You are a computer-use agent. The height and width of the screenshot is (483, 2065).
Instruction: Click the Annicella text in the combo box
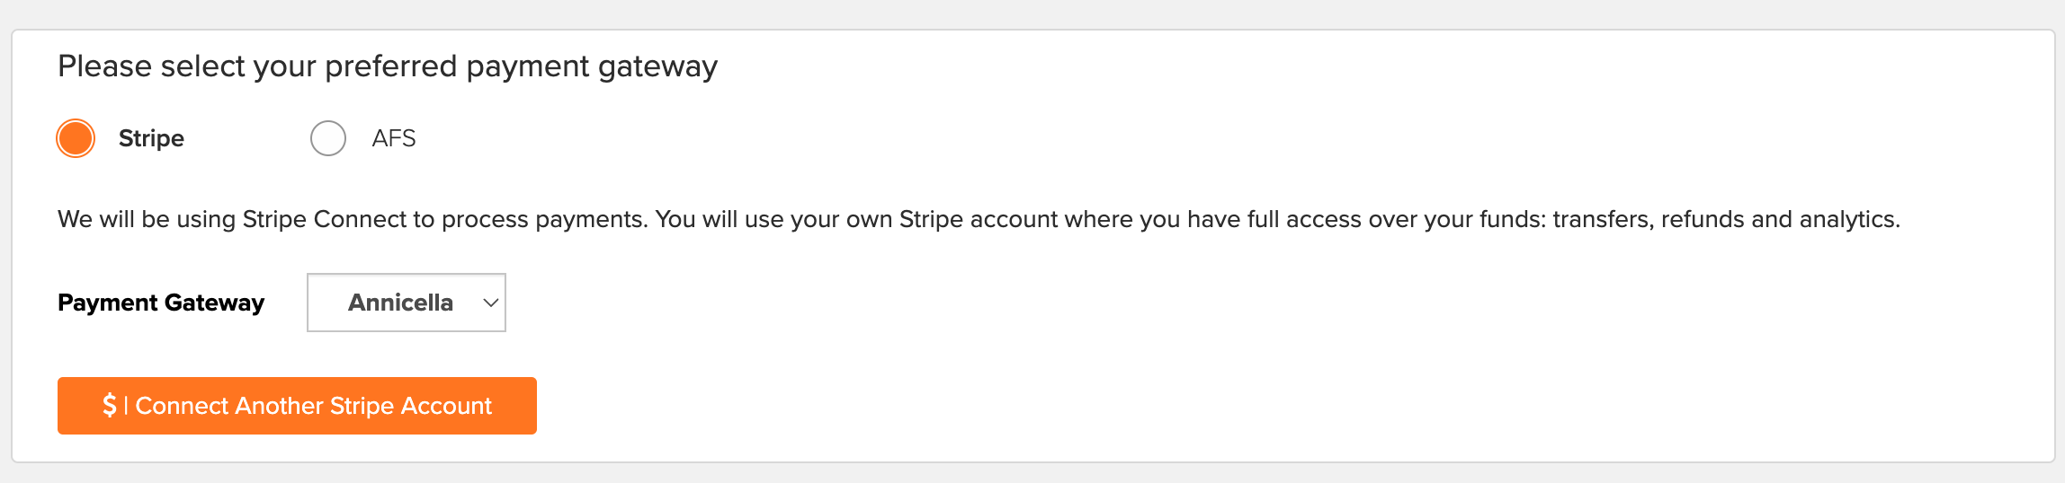[x=400, y=303]
